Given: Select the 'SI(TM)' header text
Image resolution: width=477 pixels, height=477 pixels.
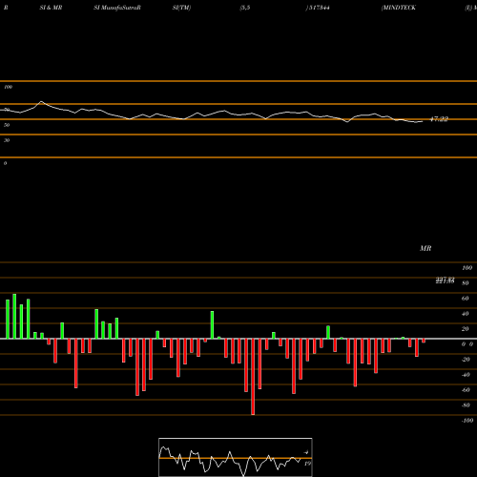Looking at the screenshot, I should click(181, 8).
